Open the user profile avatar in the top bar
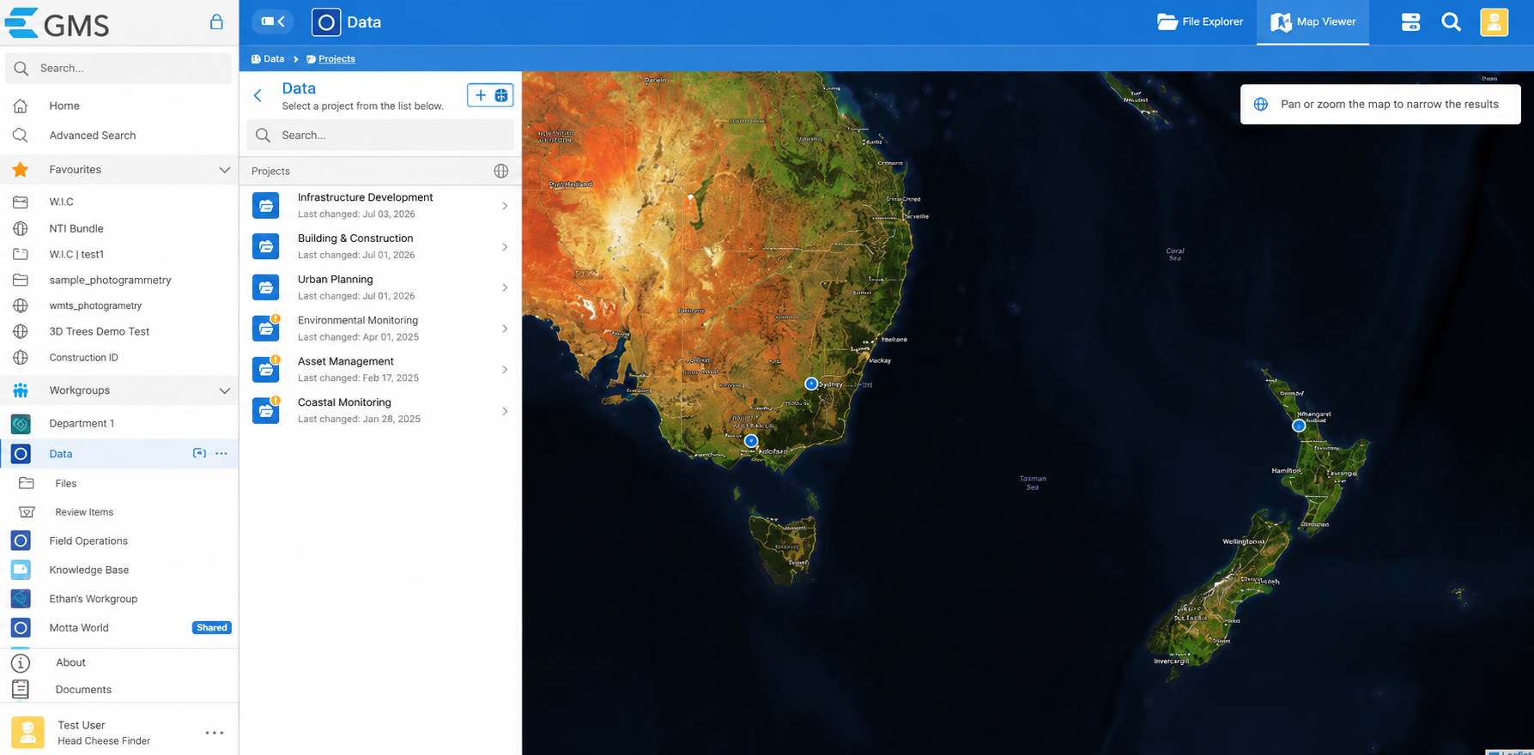 coord(1494,22)
